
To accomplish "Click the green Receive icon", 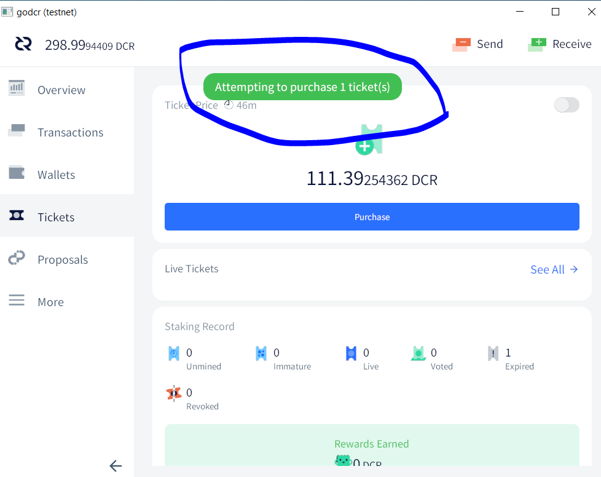I will click(537, 44).
